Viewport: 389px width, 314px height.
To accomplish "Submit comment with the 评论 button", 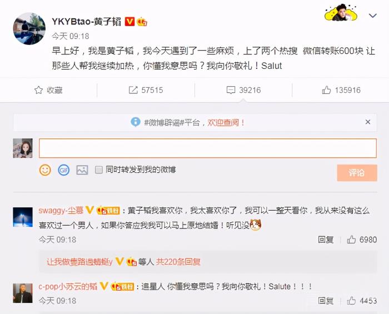I will [x=357, y=173].
